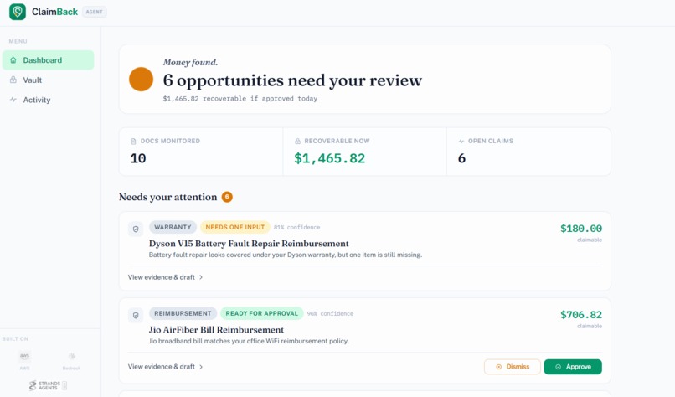675x397 pixels.
Task: Click the Bedrock logo in Built On section
Action: tap(71, 357)
